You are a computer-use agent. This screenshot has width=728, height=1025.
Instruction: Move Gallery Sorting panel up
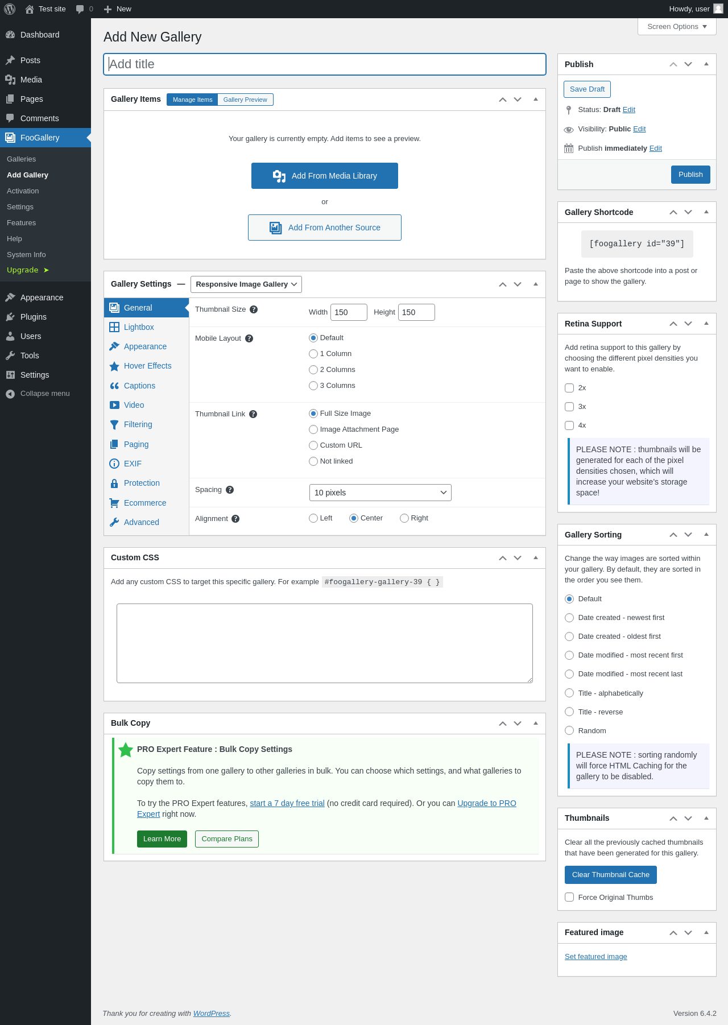coord(673,535)
